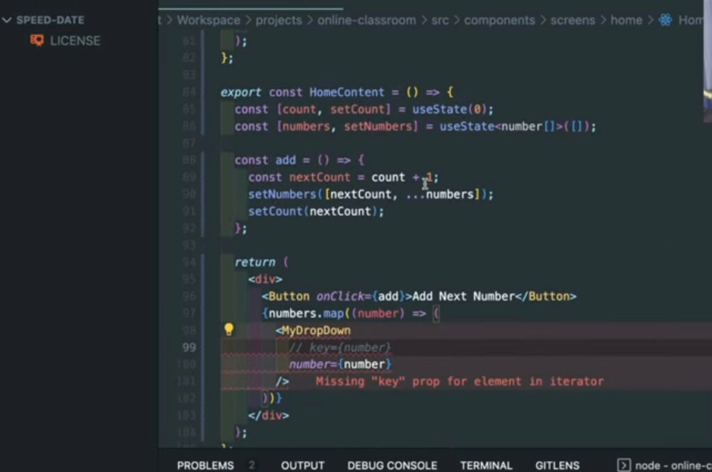Click the lightbulb quick-fix icon
This screenshot has width=712, height=472.
pyautogui.click(x=229, y=330)
